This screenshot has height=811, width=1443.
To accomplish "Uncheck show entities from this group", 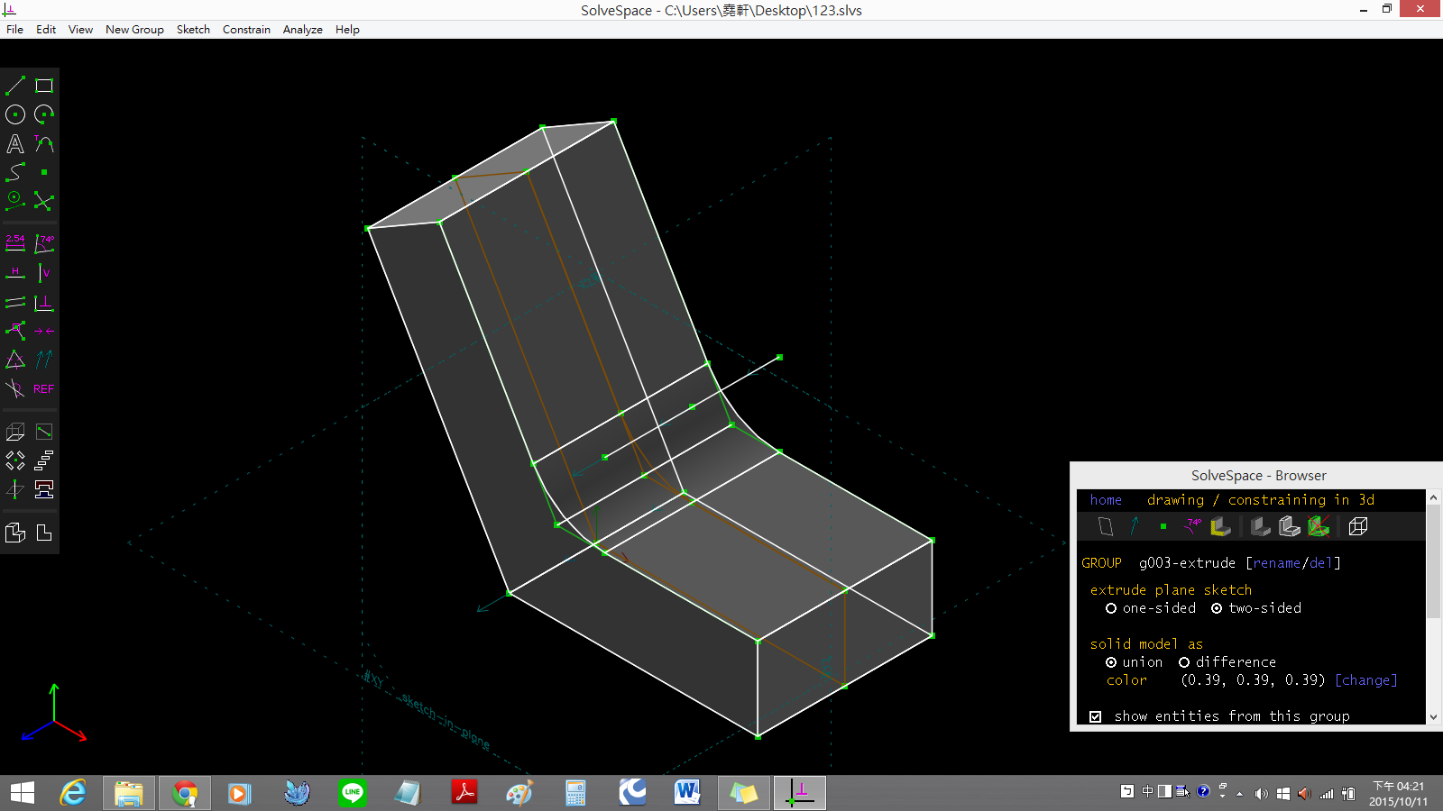I will coord(1095,716).
